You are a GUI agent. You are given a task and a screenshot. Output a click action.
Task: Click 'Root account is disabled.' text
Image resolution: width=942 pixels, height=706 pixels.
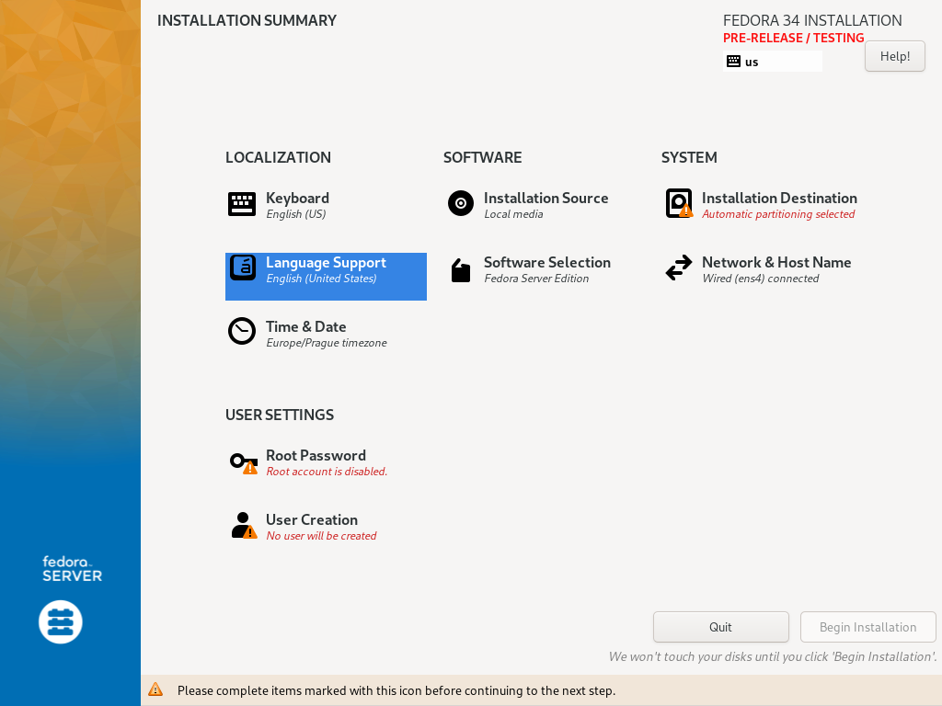[327, 472]
